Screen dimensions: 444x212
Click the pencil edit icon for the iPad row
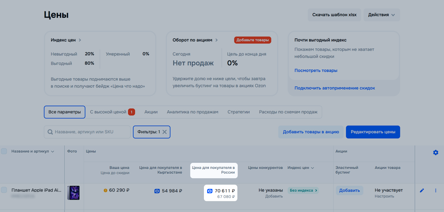pyautogui.click(x=422, y=190)
